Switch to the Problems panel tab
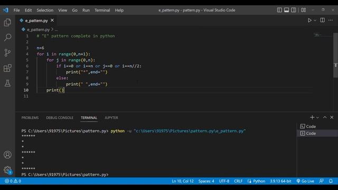Screen dimensions: 338x190 (x=30, y=118)
